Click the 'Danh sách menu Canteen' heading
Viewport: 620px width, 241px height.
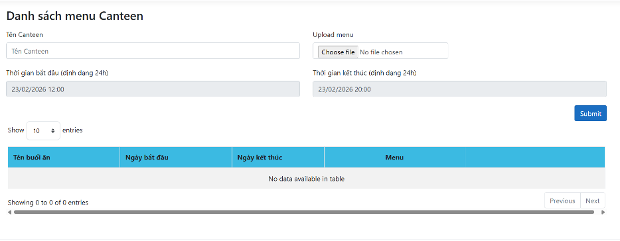[75, 16]
